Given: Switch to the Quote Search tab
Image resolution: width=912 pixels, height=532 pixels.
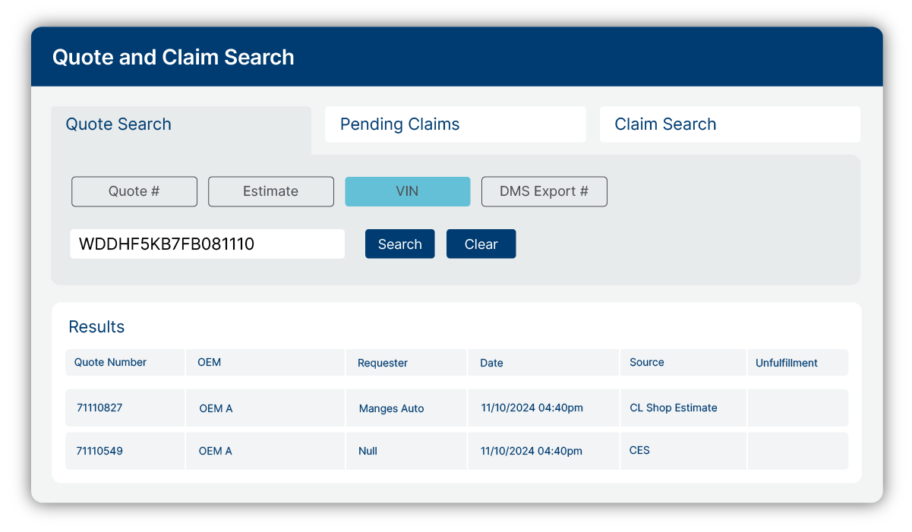Looking at the screenshot, I should point(118,124).
